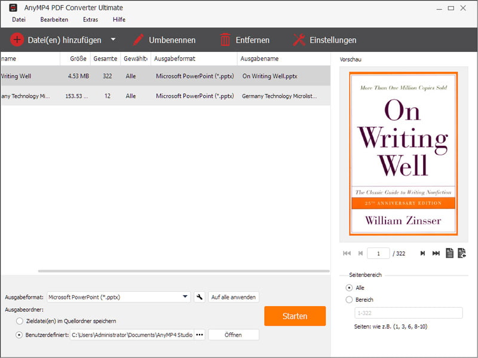Jump to first preview page
The image size is (478, 358).
click(347, 253)
